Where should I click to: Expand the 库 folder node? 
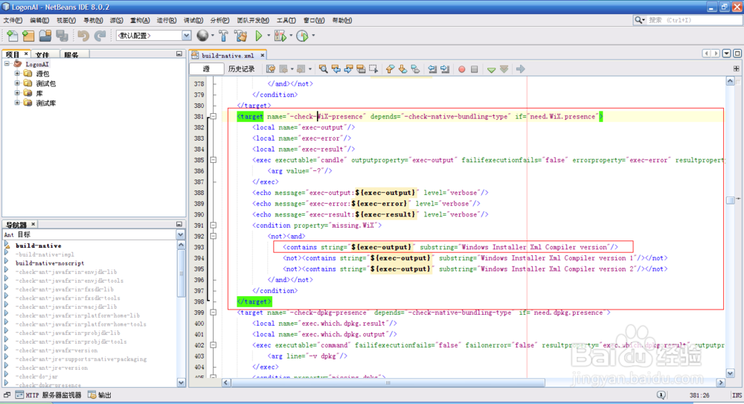point(17,93)
